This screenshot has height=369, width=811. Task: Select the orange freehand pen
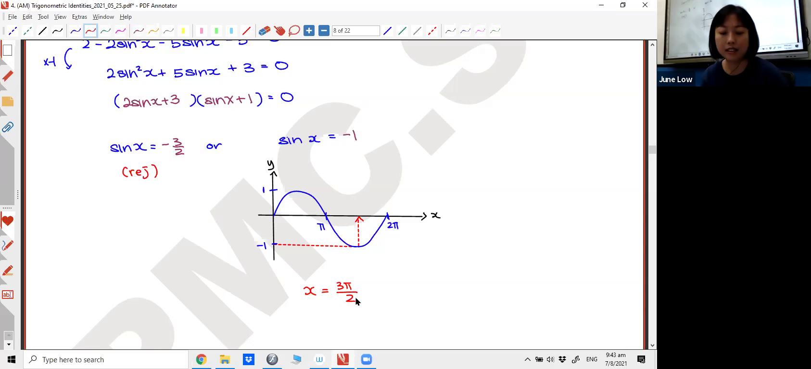tap(153, 31)
